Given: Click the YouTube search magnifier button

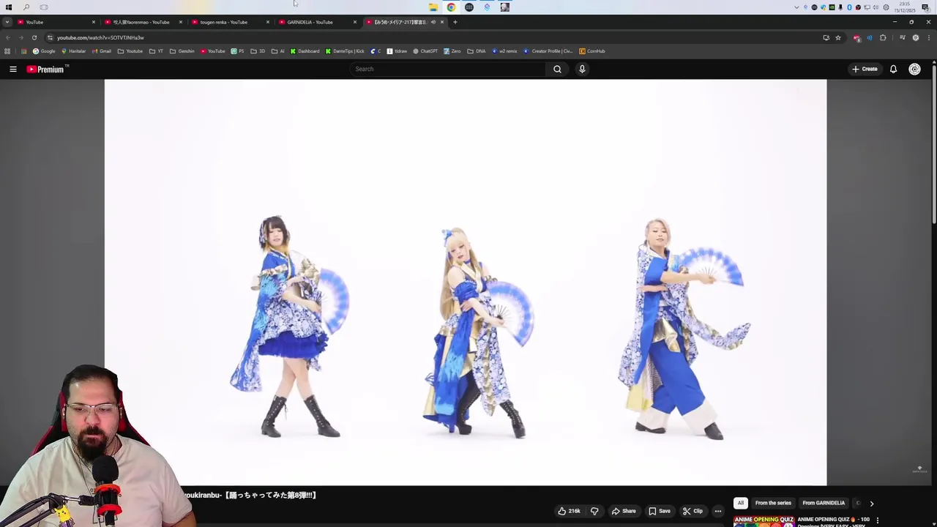Looking at the screenshot, I should coord(557,69).
